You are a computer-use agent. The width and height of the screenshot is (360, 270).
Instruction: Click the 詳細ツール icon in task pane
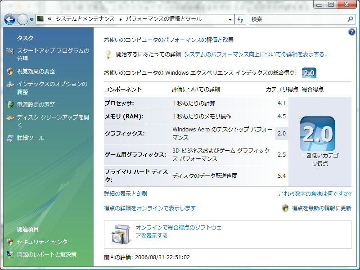[10, 138]
